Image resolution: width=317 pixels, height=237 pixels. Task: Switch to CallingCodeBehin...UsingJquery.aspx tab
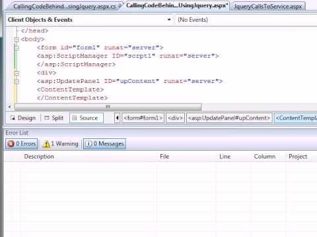[176, 5]
